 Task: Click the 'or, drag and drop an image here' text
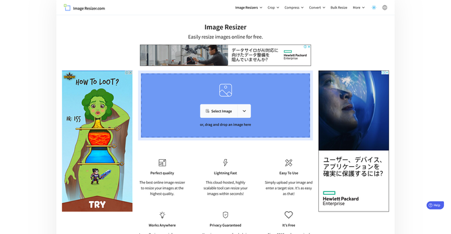[225, 124]
